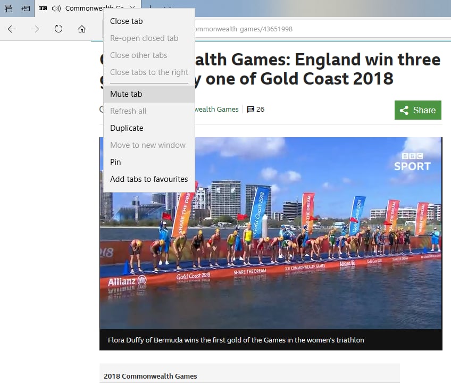Click the Flora Duffy video caption
Screen dimensions: 451x385
point(236,340)
